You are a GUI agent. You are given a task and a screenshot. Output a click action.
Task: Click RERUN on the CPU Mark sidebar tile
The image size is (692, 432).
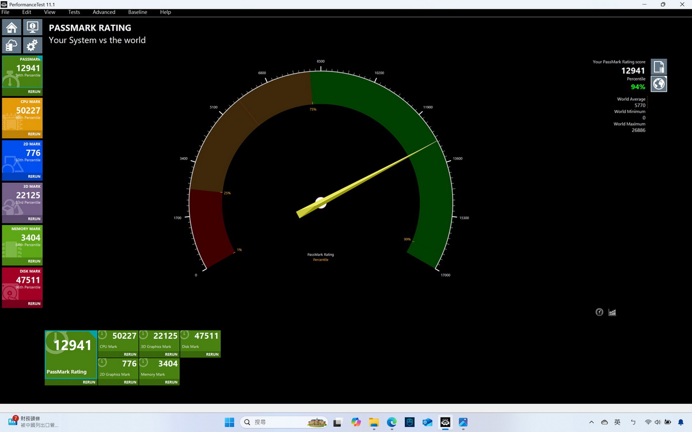34,134
